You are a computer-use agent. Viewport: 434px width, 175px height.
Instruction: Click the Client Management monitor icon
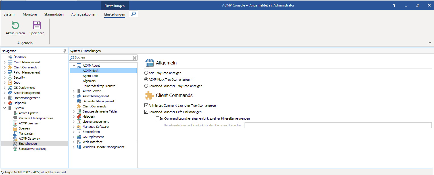coord(10,62)
